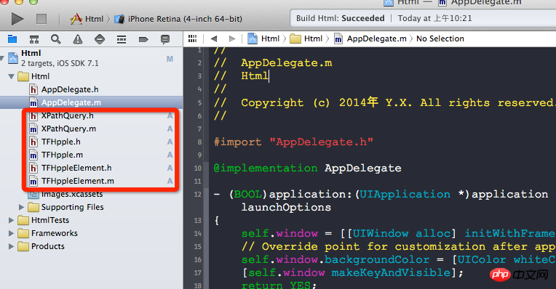The width and height of the screenshot is (556, 289).
Task: Open TFHpple.h file
Action: point(55,142)
